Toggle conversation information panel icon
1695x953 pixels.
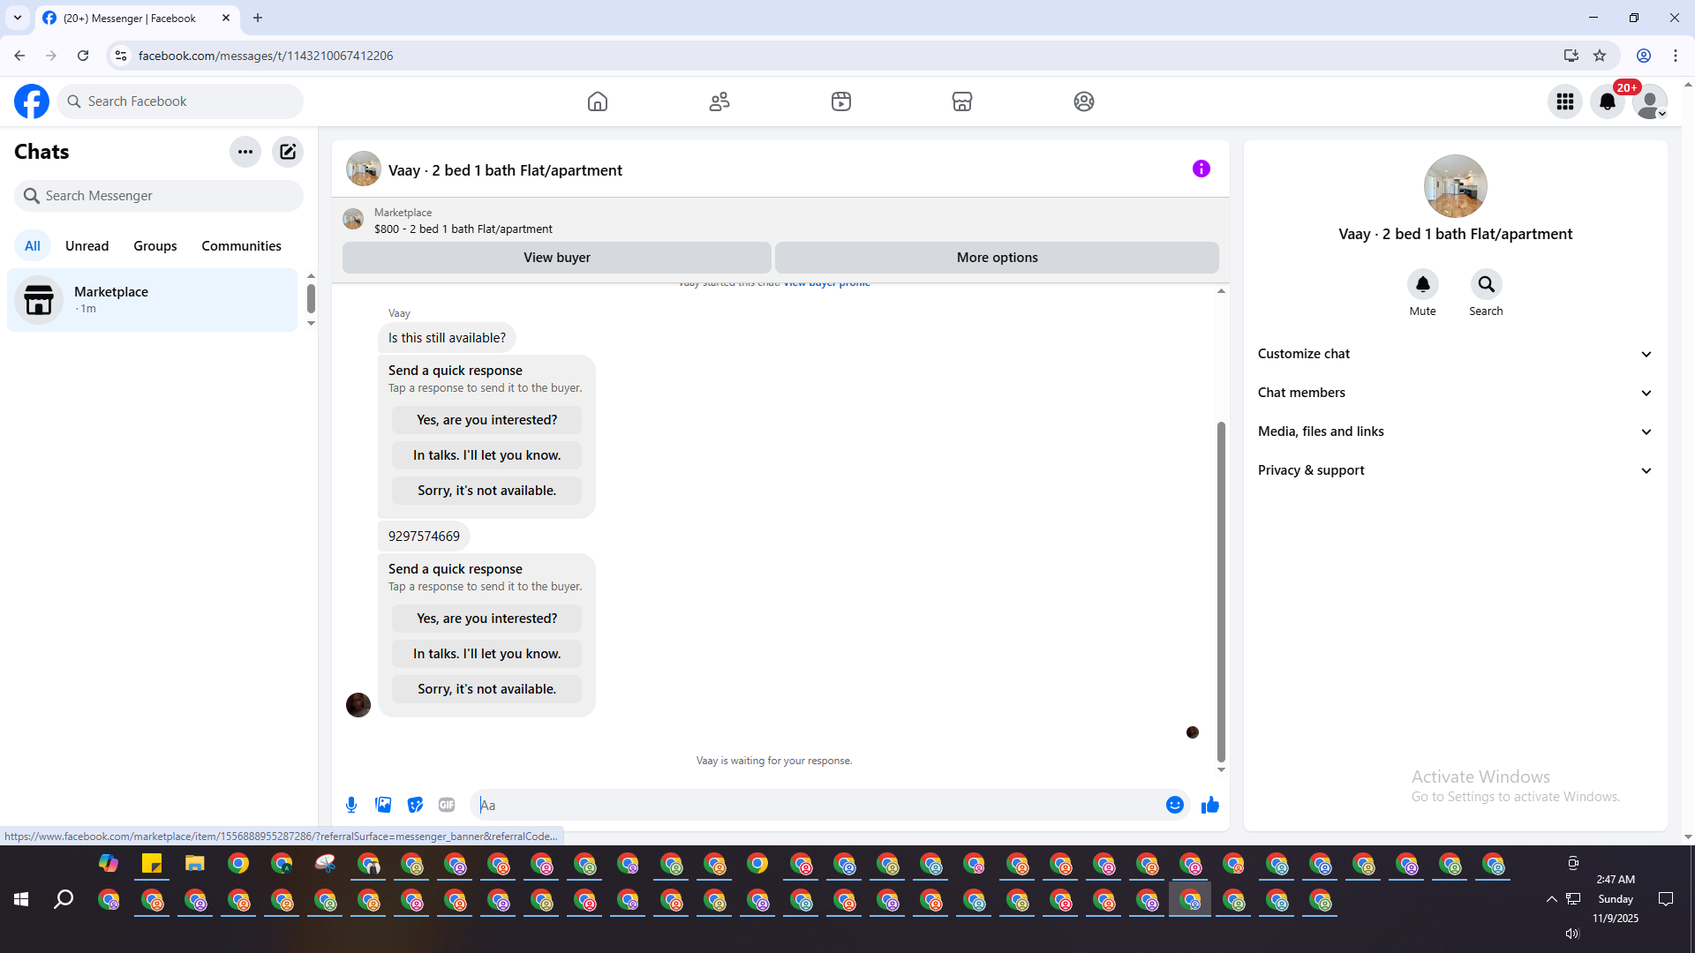(x=1201, y=169)
